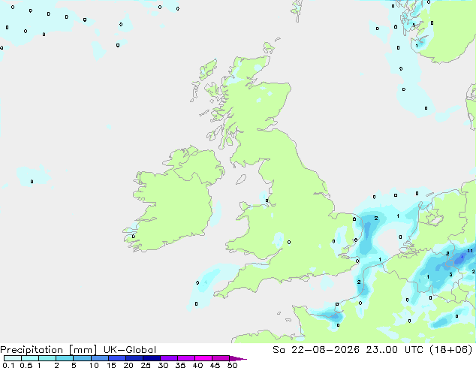Select the 15–20 mm legend swatch
Screen dimensions: 476x368
pyautogui.click(x=116, y=358)
